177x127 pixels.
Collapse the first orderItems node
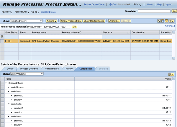[x=9, y=91]
